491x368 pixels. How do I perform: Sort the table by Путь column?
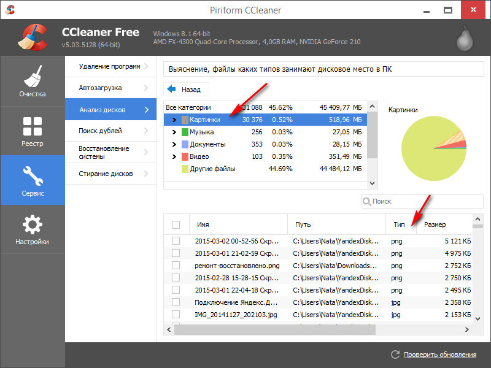(x=336, y=224)
